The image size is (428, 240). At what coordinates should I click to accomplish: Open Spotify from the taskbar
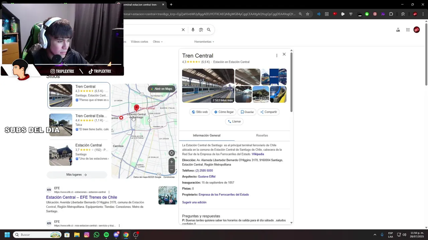(106, 235)
